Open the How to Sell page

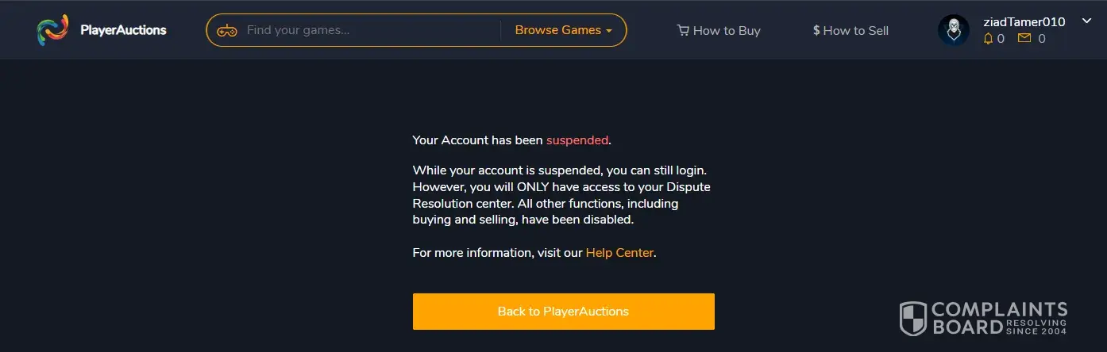point(855,31)
